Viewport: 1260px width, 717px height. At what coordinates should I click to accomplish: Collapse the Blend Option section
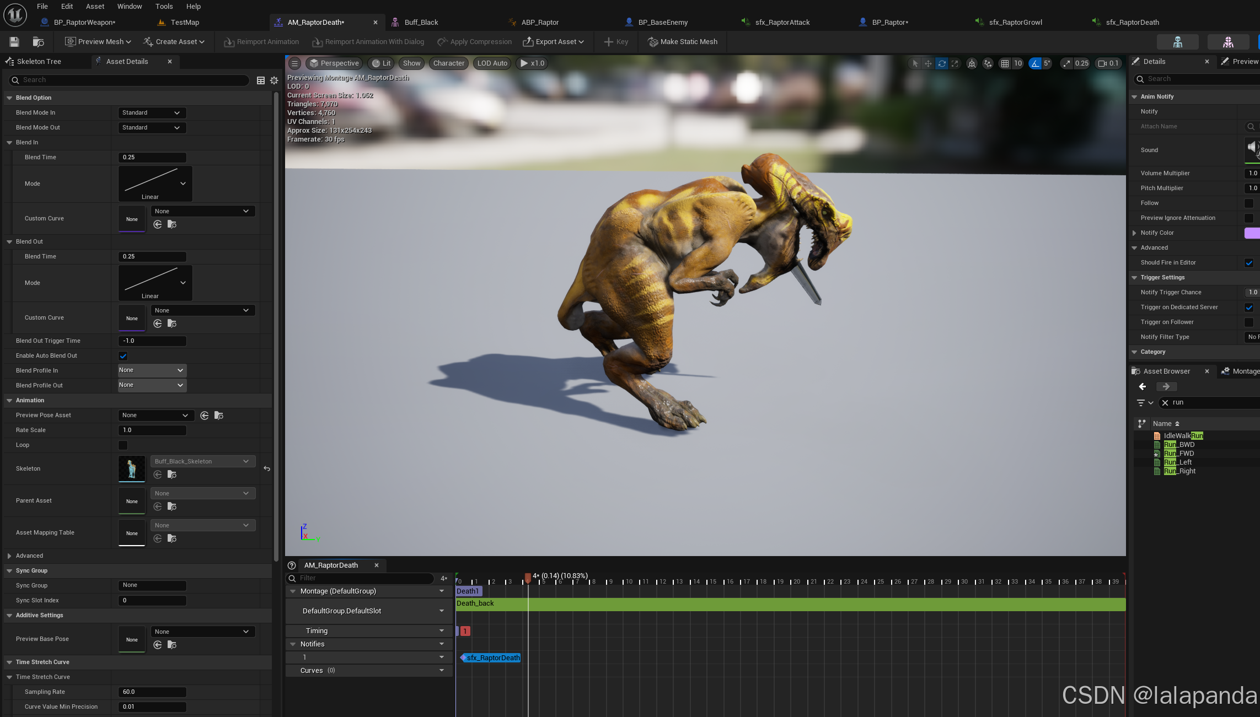[x=9, y=98]
